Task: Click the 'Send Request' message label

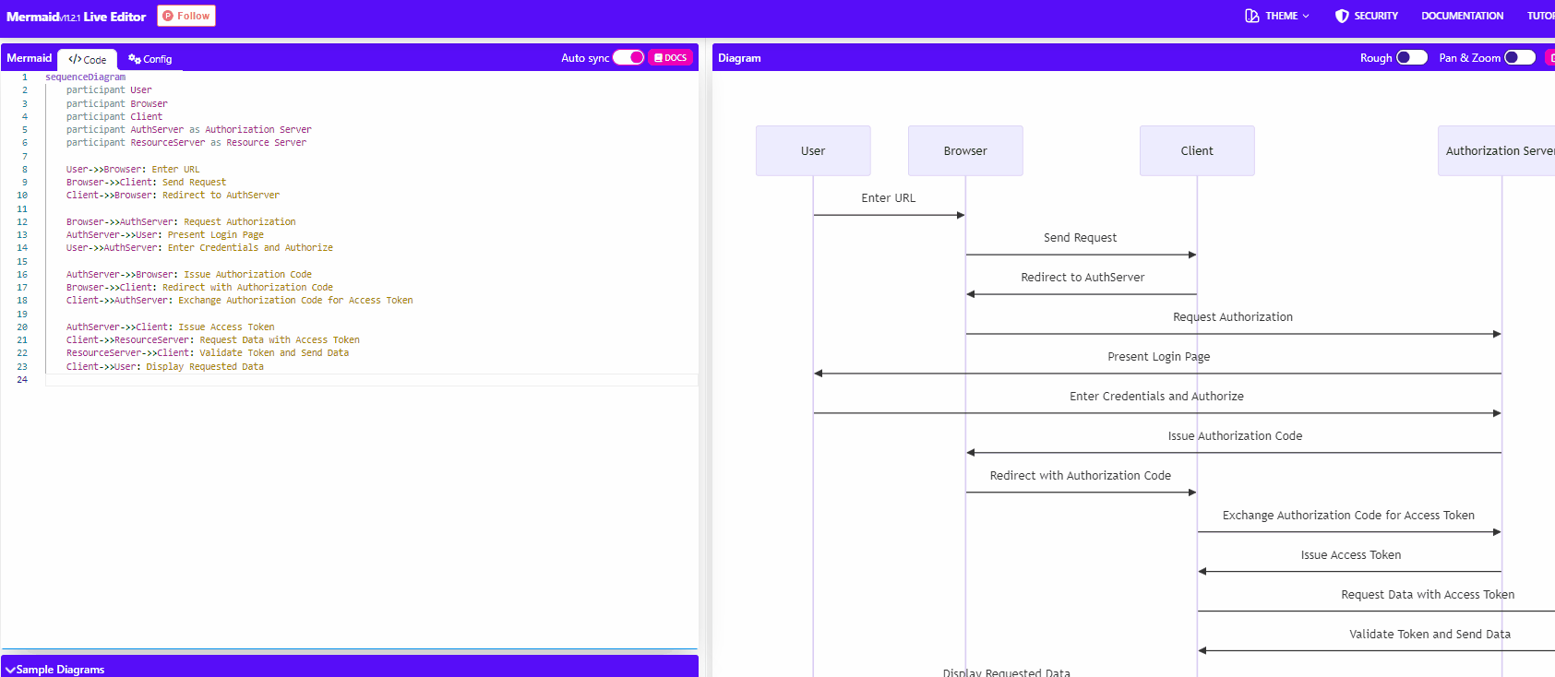Action: 1080,238
